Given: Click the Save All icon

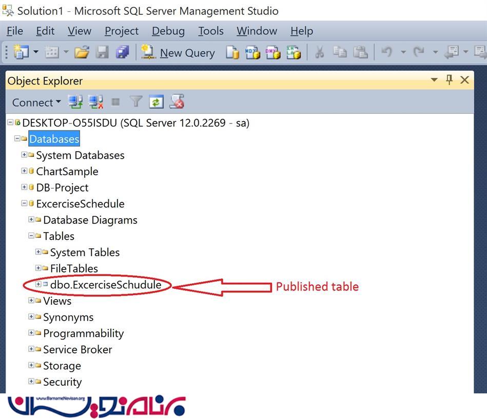Looking at the screenshot, I should coord(122,52).
